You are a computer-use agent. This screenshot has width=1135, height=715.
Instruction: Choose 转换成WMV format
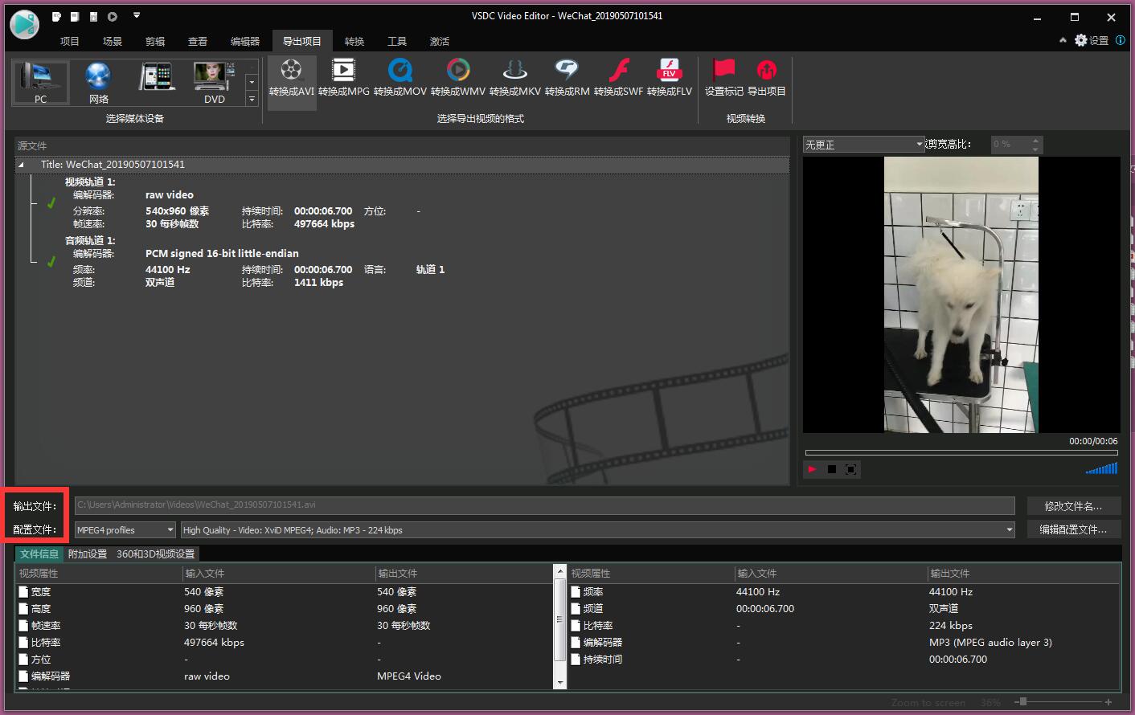458,79
